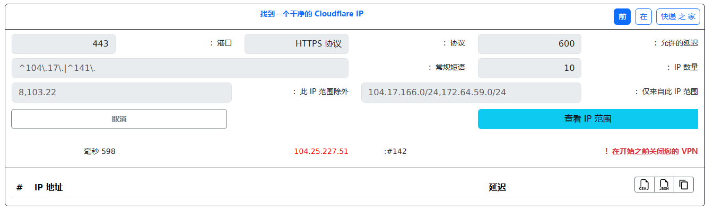This screenshot has width=714, height=220.
Task: Click the IP 地址 column header
Action: [x=49, y=187]
